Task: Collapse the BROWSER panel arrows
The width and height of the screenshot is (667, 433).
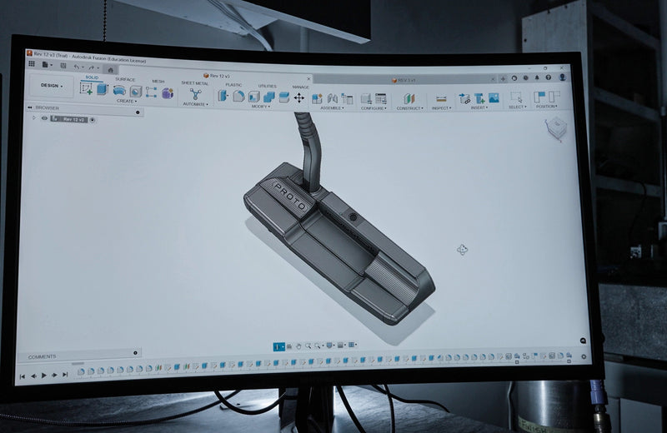Action: (30, 107)
